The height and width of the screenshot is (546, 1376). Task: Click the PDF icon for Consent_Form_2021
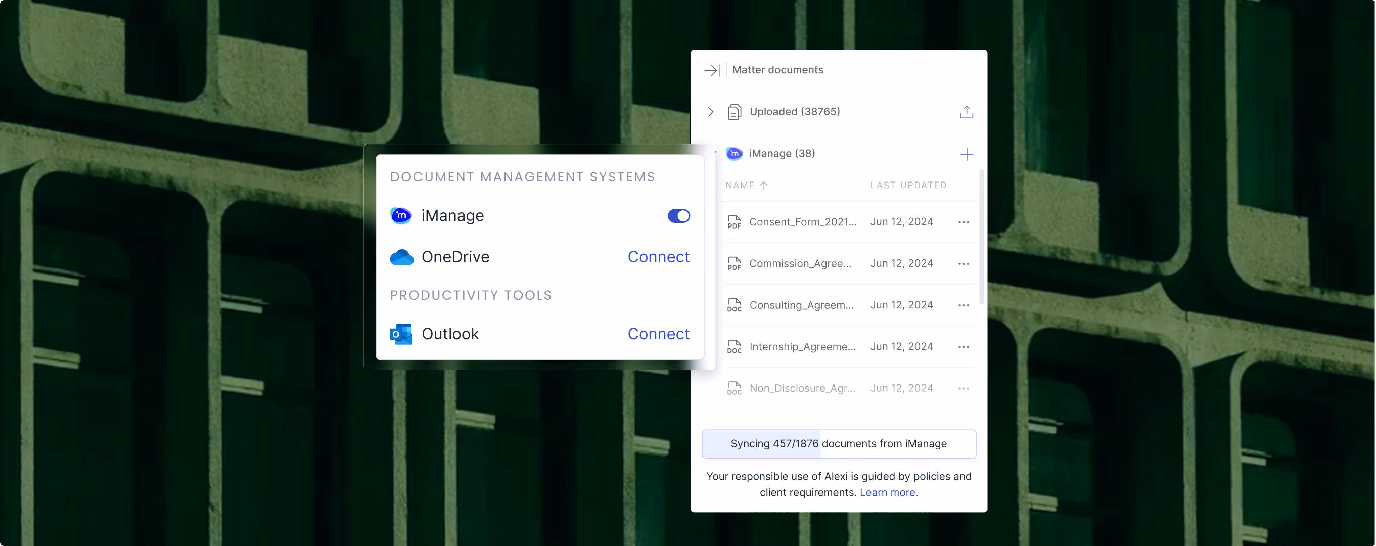click(x=734, y=221)
